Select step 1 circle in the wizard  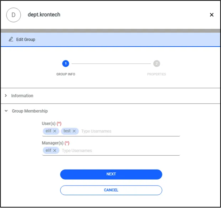pos(66,64)
